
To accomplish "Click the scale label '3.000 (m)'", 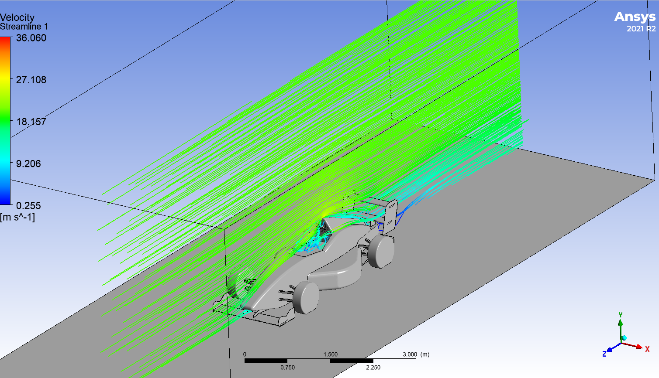I will (416, 354).
